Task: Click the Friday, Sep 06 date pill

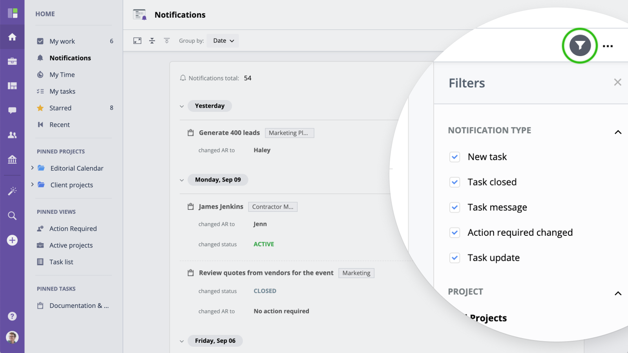Action: click(215, 341)
